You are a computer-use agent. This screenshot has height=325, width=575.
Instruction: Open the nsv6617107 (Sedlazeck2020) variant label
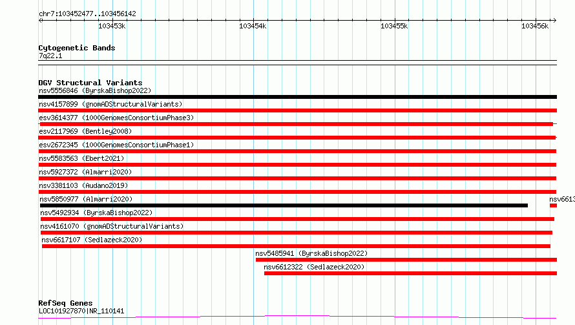click(x=92, y=240)
